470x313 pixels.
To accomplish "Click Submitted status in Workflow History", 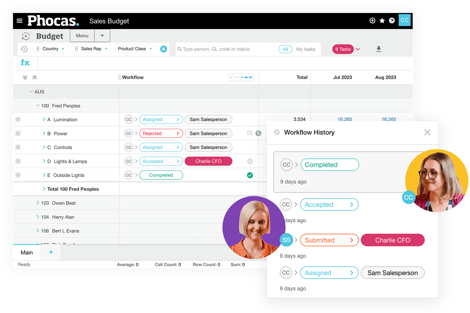I will 329,240.
